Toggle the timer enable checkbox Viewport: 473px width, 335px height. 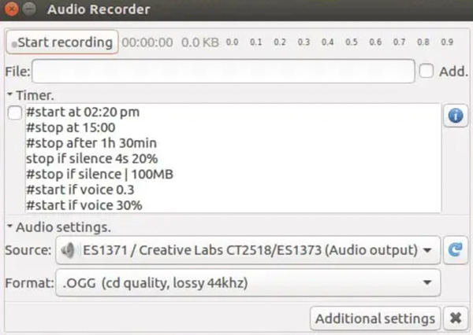tap(15, 113)
